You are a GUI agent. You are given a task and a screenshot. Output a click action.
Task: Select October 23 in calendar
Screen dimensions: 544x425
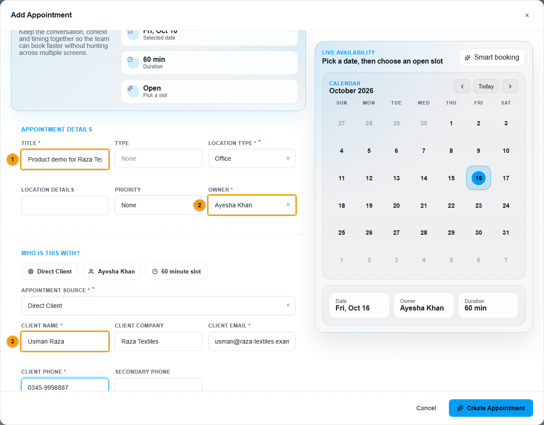(479, 206)
